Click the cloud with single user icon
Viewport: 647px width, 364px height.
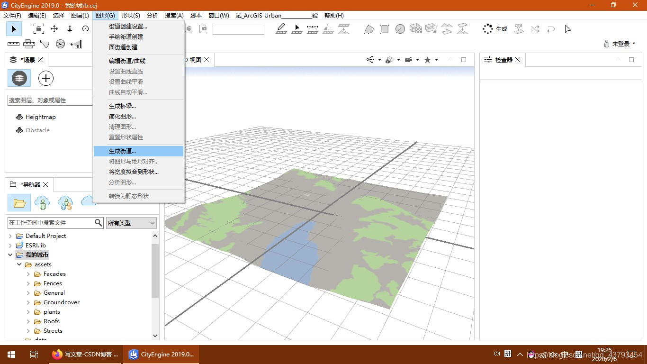(x=42, y=203)
